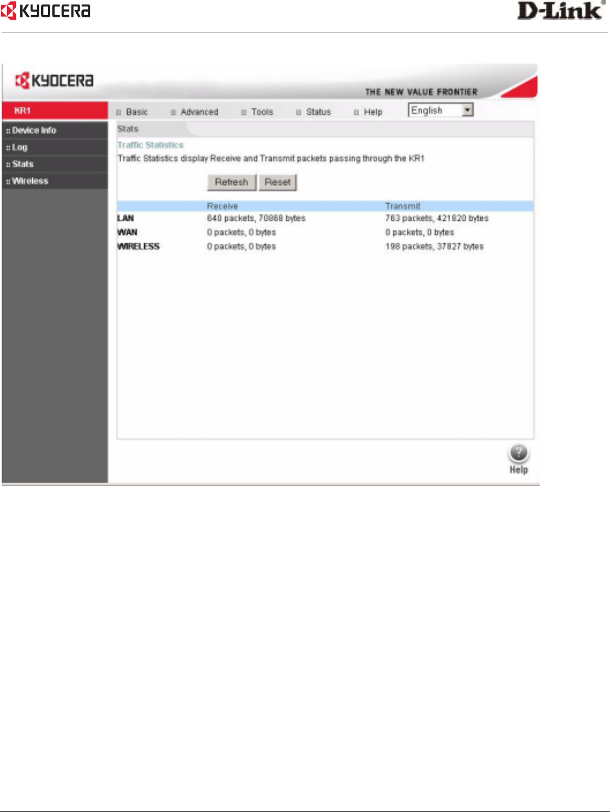Image resolution: width=610 pixels, height=812 pixels.
Task: Click WAN transmit value 0 packets
Action: click(x=419, y=232)
